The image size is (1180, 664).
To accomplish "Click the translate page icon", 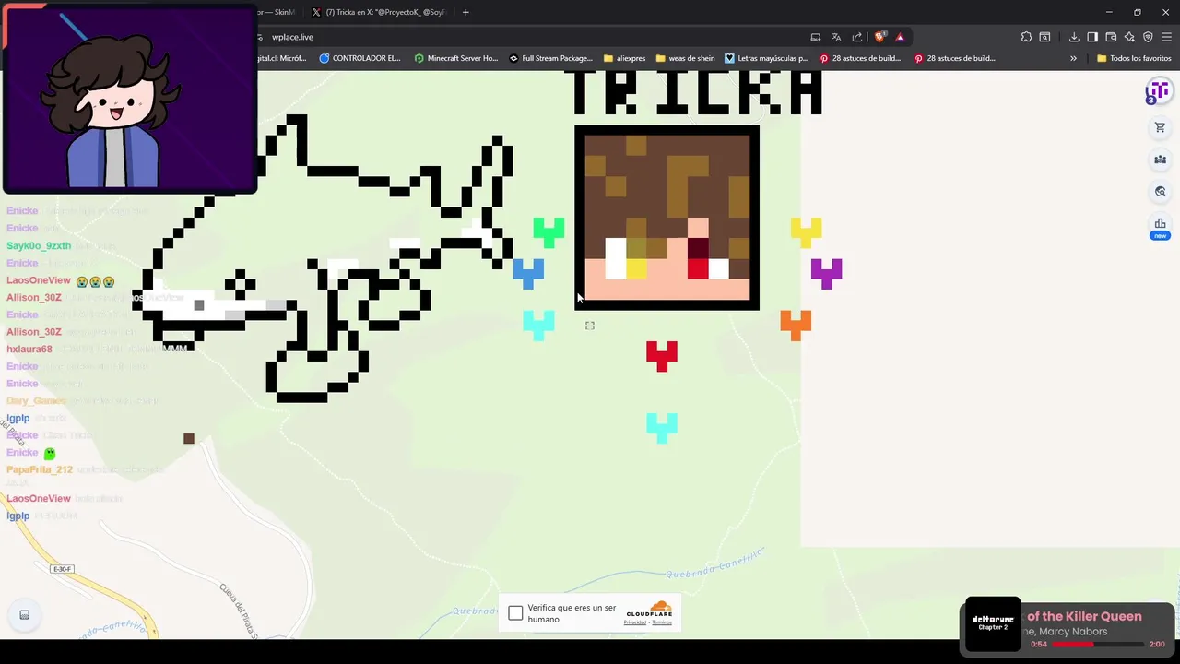I will coord(836,37).
